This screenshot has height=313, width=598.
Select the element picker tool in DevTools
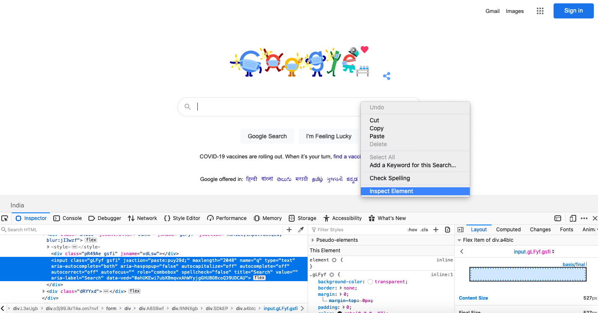click(x=5, y=218)
